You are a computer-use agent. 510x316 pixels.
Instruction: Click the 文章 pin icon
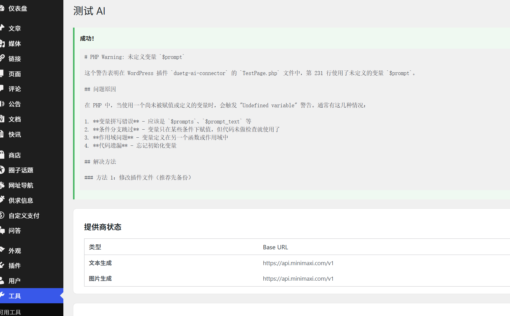click(x=2, y=28)
